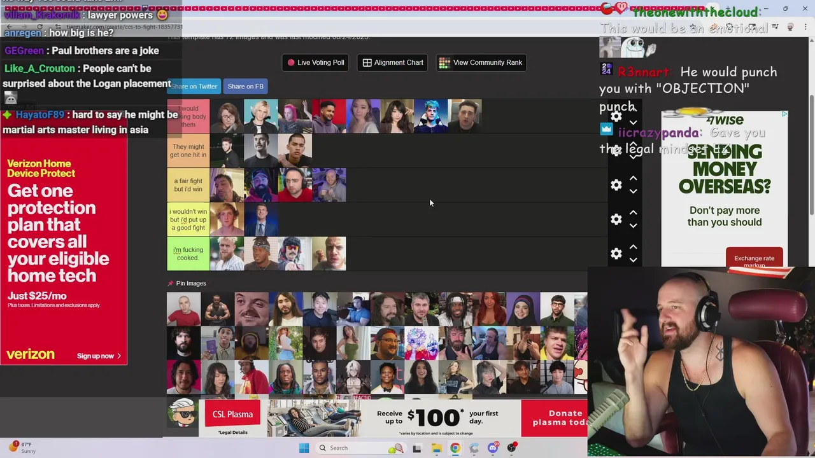Open the Alignment Chart view
The width and height of the screenshot is (815, 458).
click(393, 62)
